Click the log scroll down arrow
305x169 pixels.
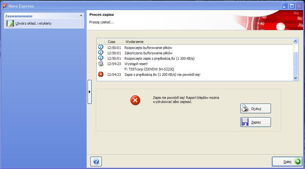(295, 78)
